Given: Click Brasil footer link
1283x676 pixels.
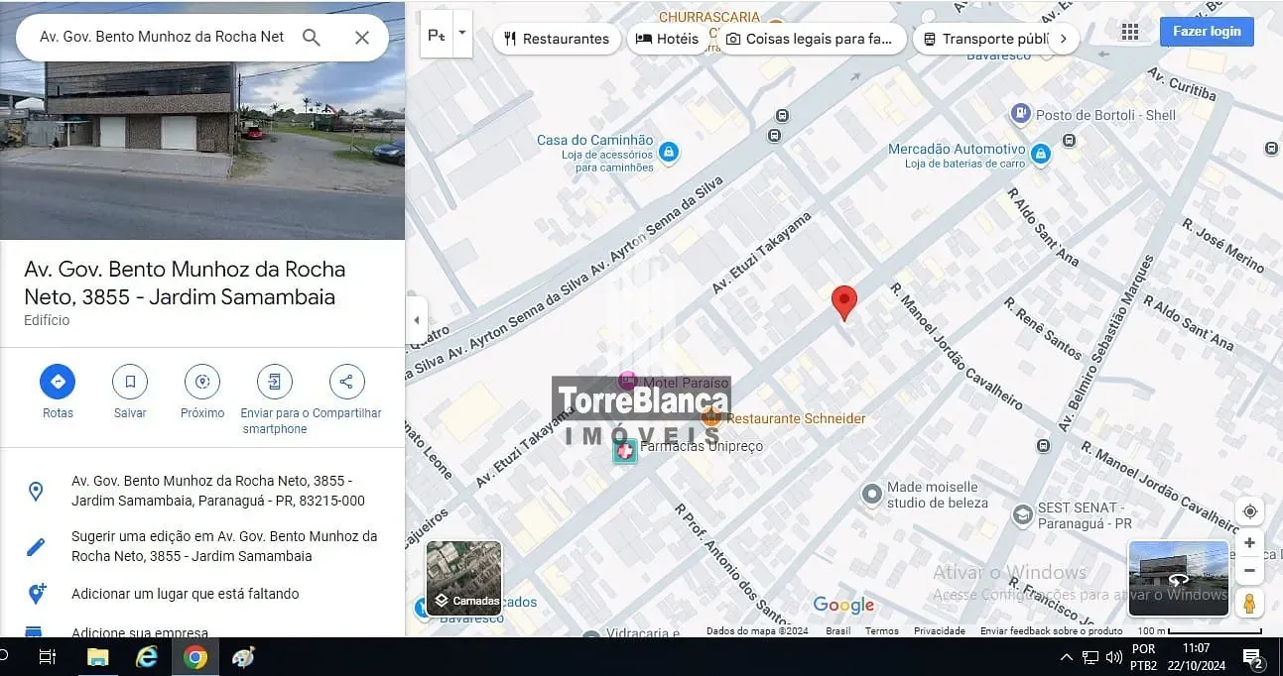Looking at the screenshot, I should pyautogui.click(x=837, y=630).
